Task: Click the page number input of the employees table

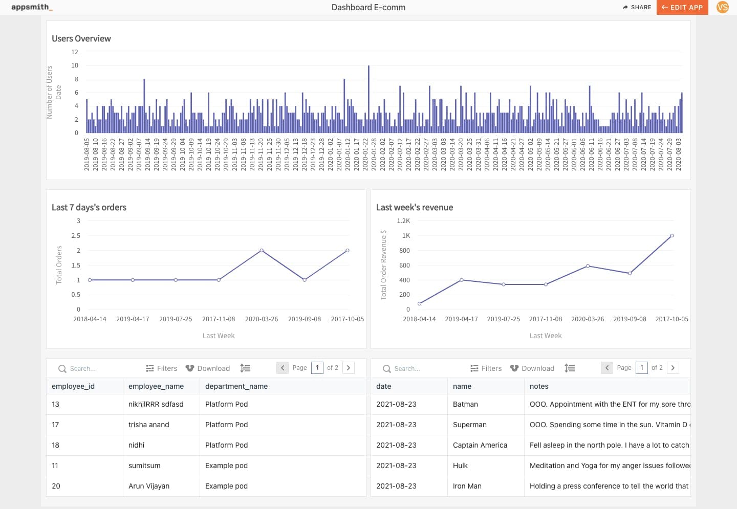Action: click(x=317, y=367)
